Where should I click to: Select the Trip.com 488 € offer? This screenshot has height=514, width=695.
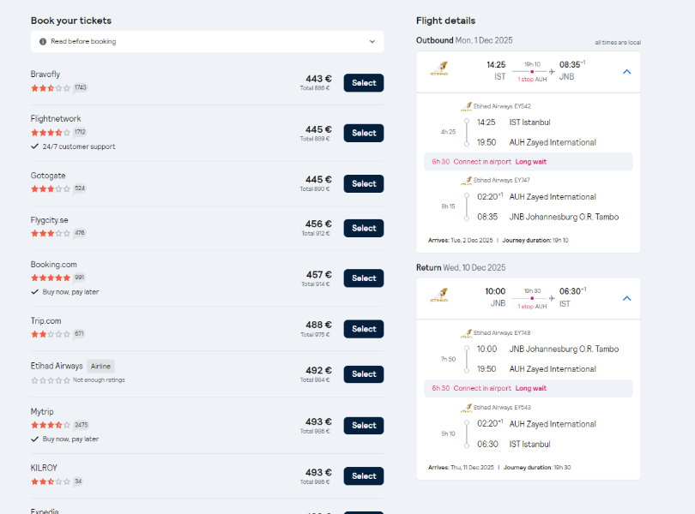[364, 329]
